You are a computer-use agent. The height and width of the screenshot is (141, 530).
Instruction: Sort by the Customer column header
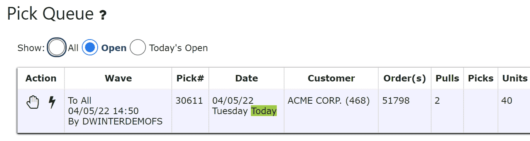[331, 78]
